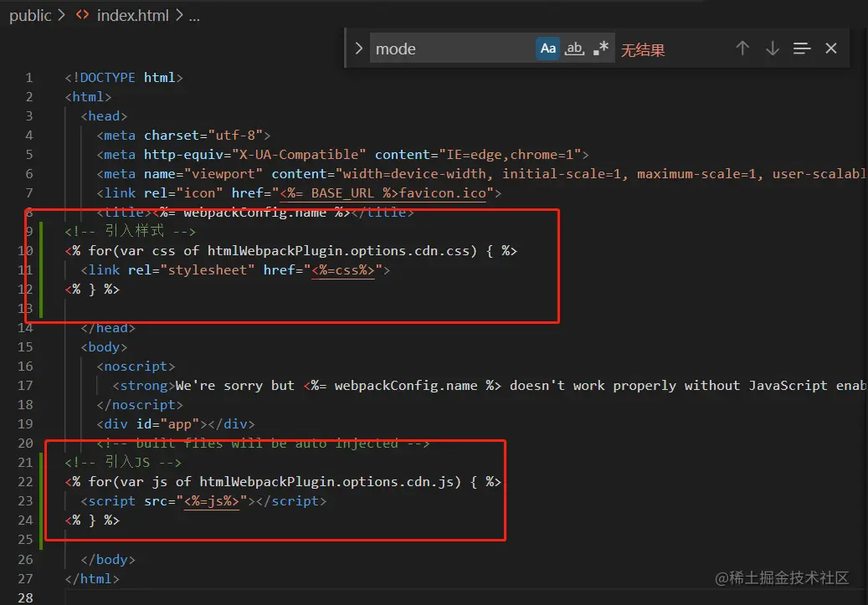Viewport: 868px width, 605px height.
Task: Click the underlined favicon.ico text
Action: [439, 192]
